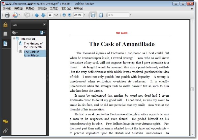
Task: Click the vertical scrollbar thumb
Action: (x=192, y=89)
